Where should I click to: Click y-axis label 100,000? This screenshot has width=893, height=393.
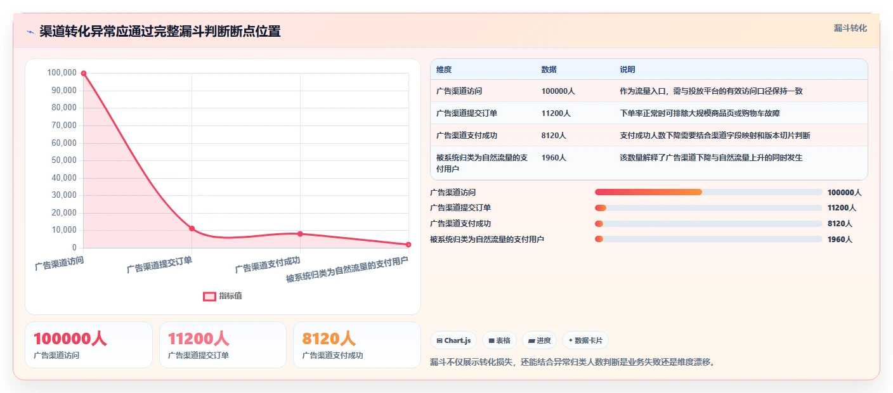tap(62, 73)
